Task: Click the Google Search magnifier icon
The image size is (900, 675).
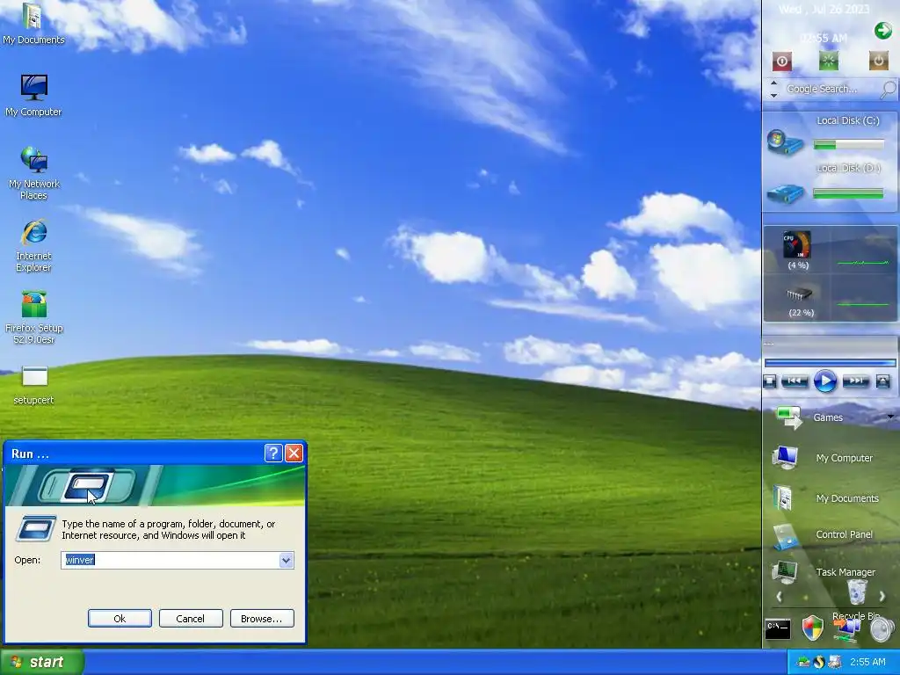Action: [x=888, y=89]
